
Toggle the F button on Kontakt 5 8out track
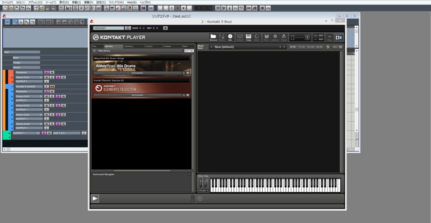click(46, 87)
